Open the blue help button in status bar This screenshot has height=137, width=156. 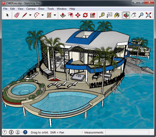(25, 132)
